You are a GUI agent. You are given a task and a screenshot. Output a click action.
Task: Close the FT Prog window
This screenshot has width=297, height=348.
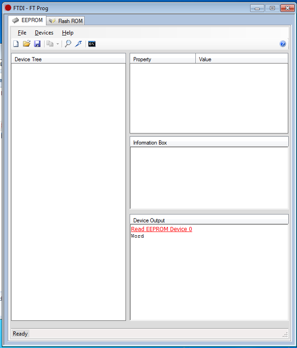(x=287, y=8)
